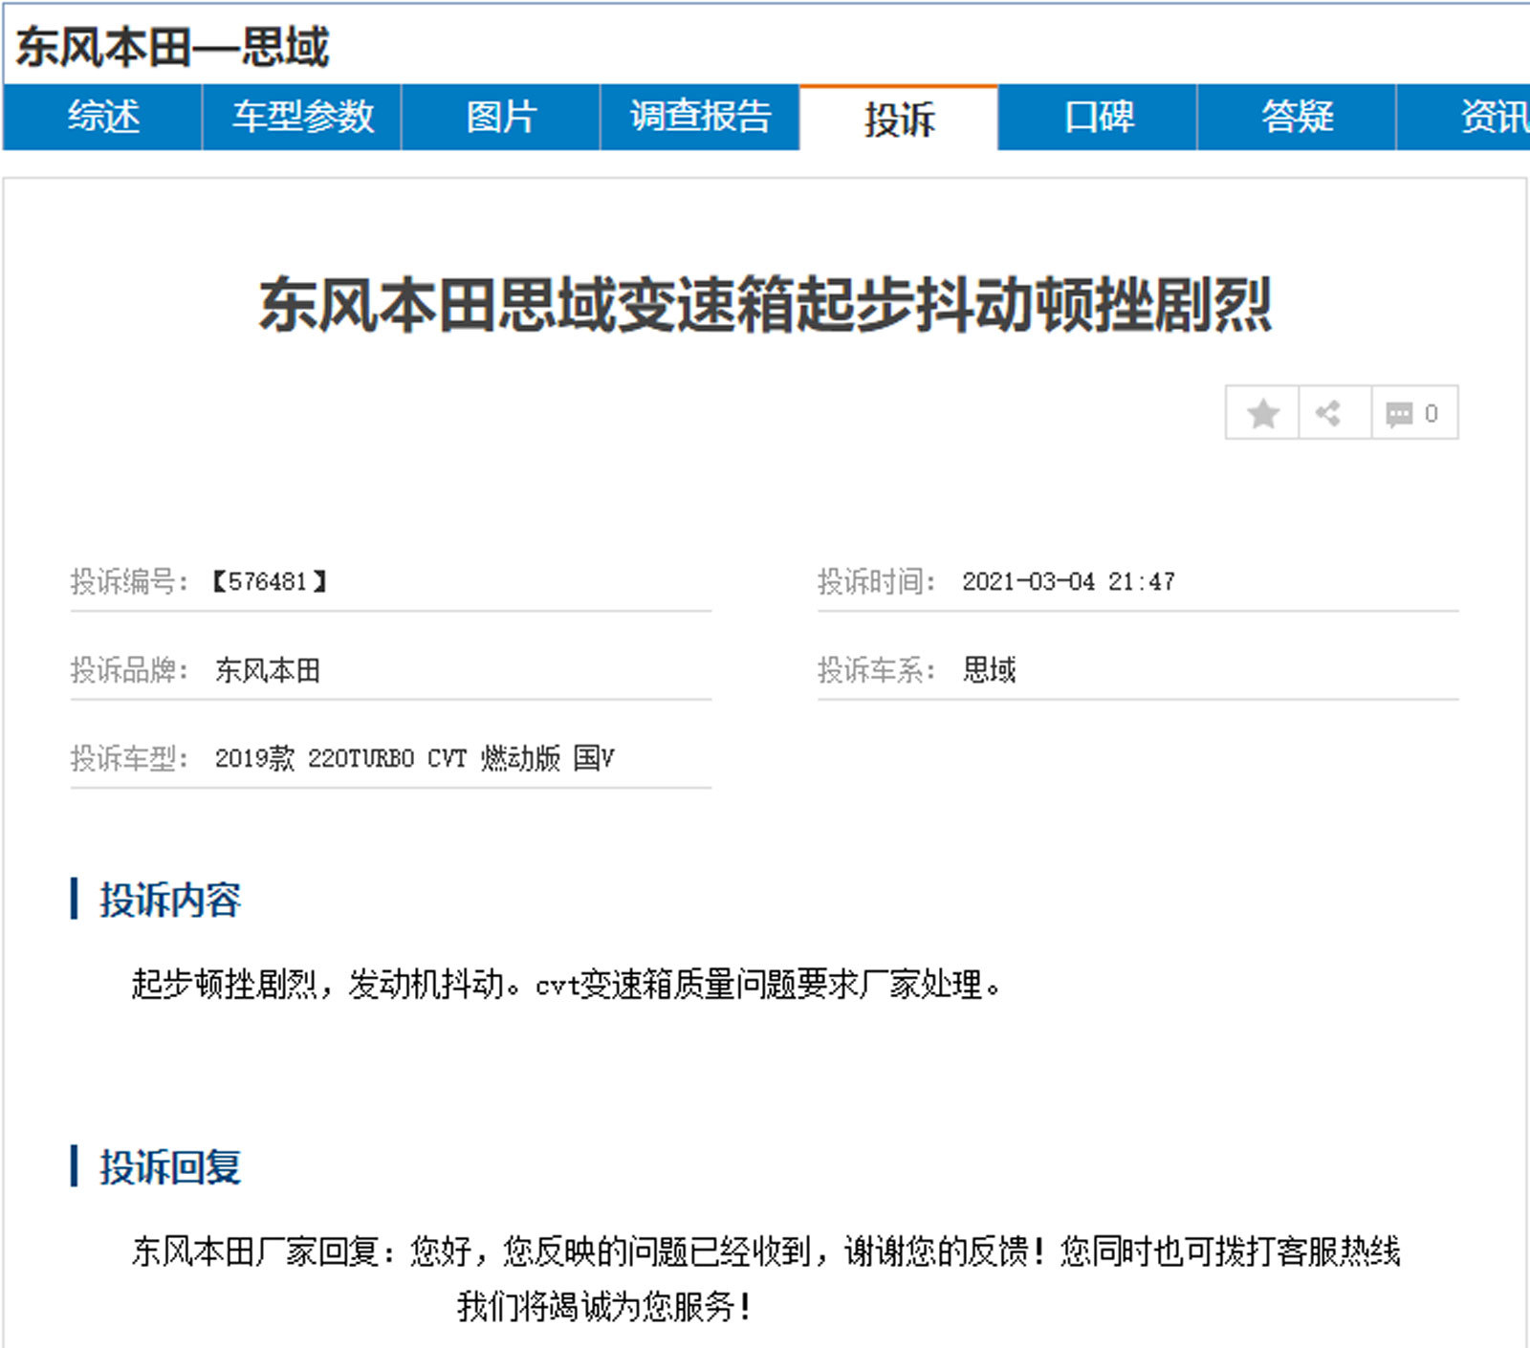This screenshot has height=1348, width=1530.
Task: Click the complaint title 东风本田思域变速箱起步抖动顿挫剧烈
Action: tap(765, 305)
